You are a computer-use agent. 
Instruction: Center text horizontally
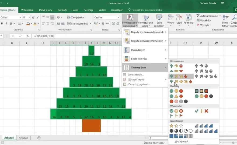[48, 24]
